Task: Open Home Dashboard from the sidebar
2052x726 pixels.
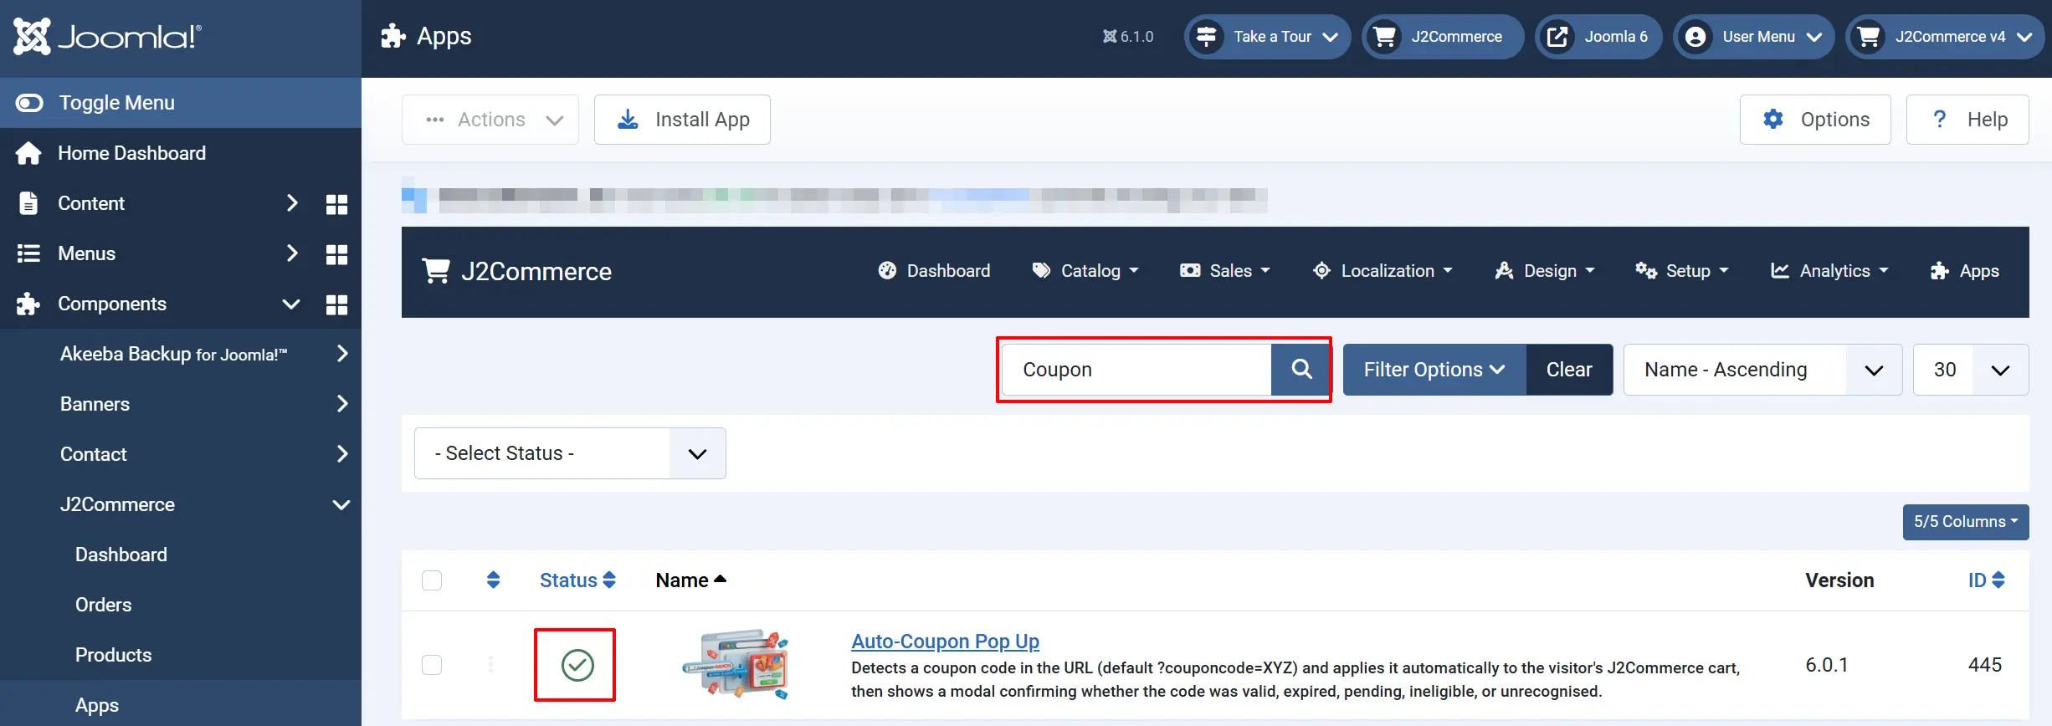Action: pyautogui.click(x=131, y=153)
